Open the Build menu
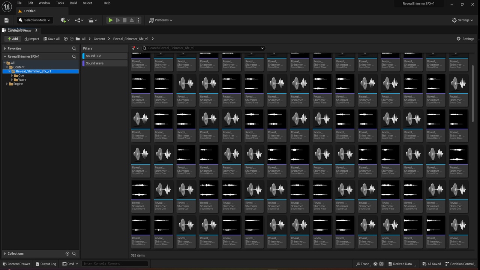Viewport: 480px width, 270px height. (73, 3)
